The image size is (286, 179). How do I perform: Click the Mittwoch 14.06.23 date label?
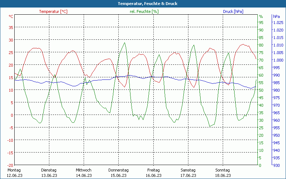click(84, 173)
